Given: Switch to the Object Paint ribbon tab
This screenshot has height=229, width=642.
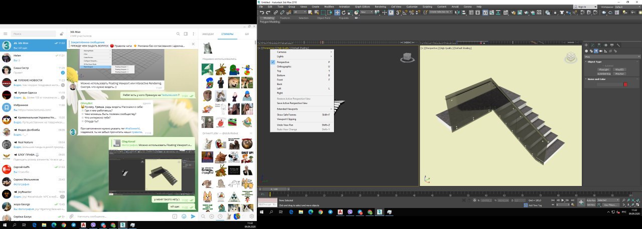Looking at the screenshot, I should pos(324,17).
